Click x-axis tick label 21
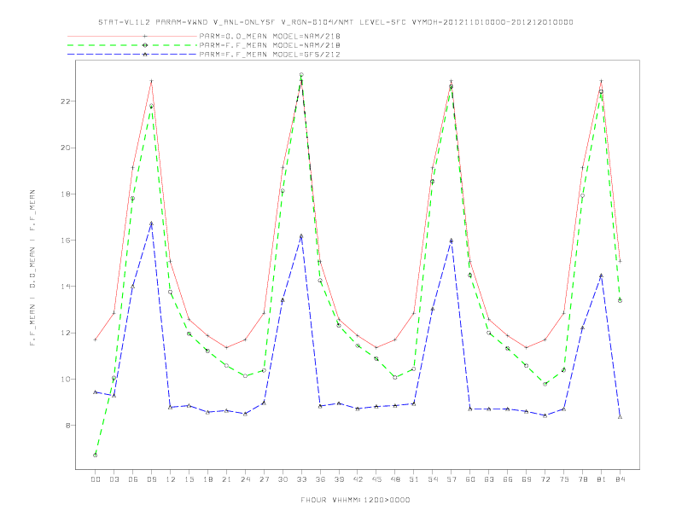Screen dimensions: 676x522 226,479
